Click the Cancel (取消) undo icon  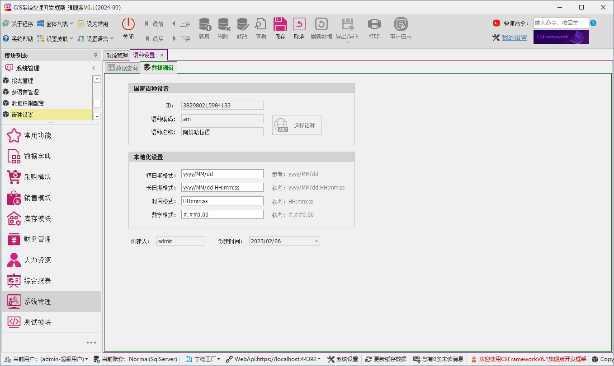pyautogui.click(x=299, y=24)
